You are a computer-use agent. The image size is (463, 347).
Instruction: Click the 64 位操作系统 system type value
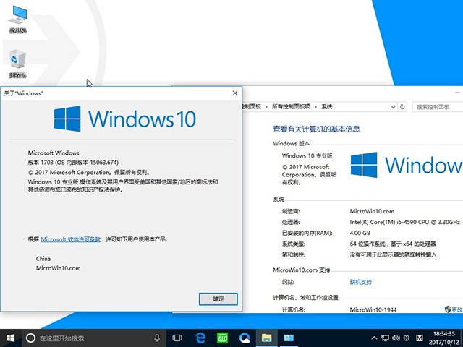[393, 244]
